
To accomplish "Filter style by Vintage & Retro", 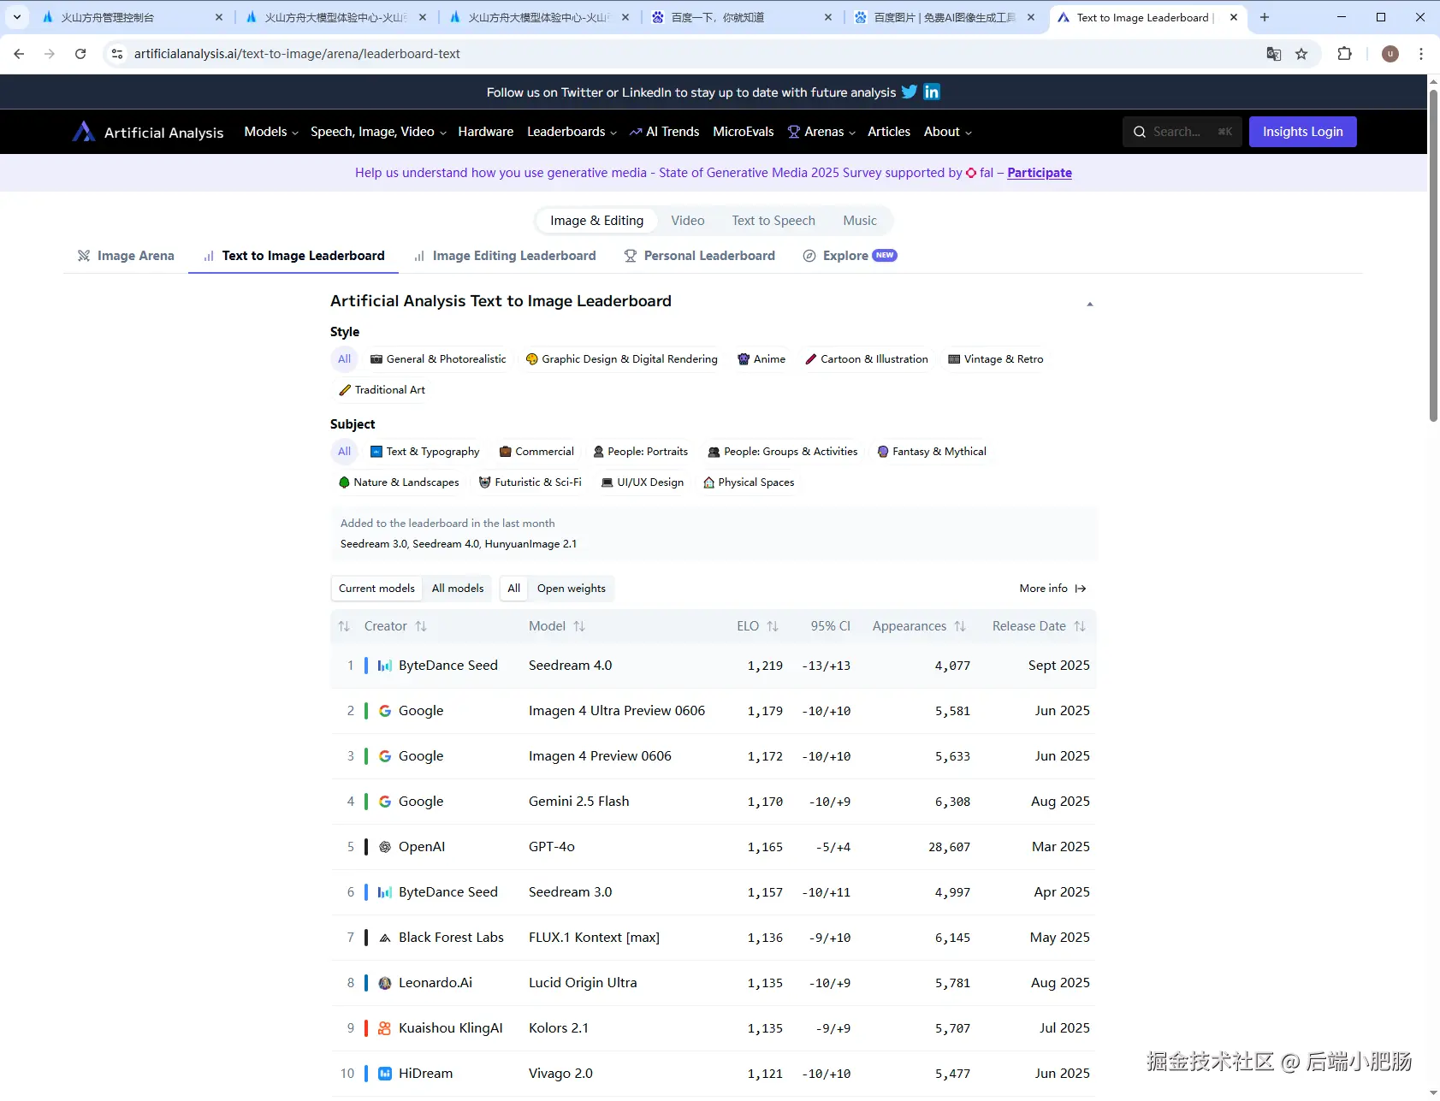I will pos(996,359).
